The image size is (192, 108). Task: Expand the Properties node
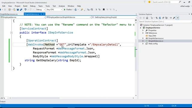coord(143,30)
